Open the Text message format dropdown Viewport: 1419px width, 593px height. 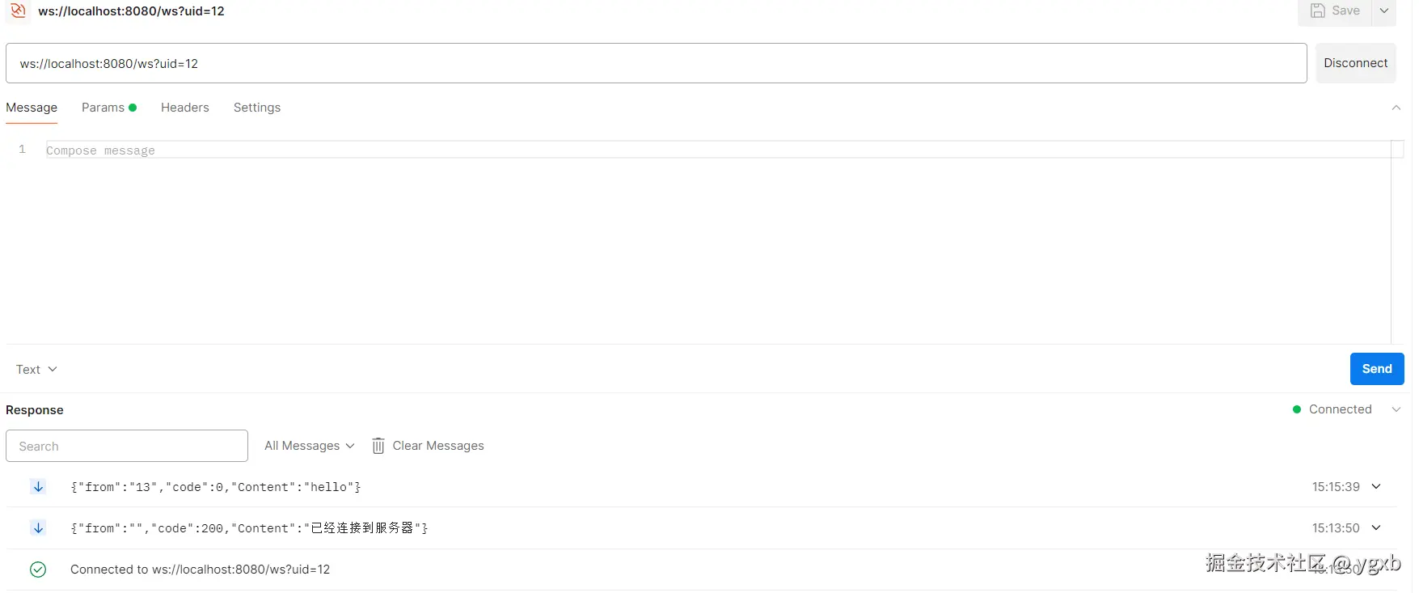pyautogui.click(x=36, y=369)
